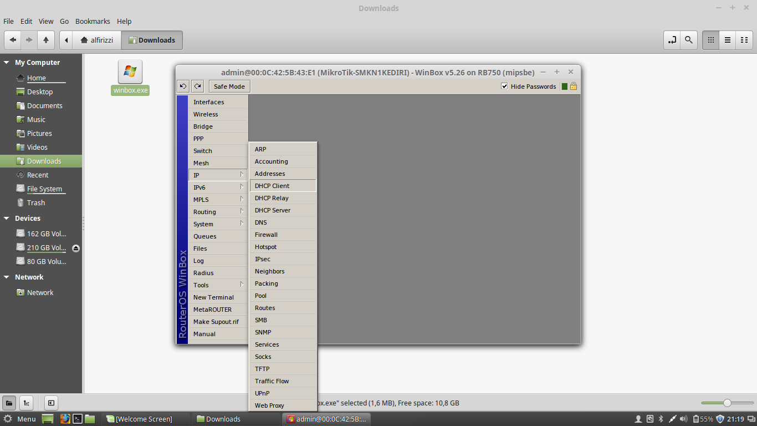Toggle WinBox Safe Mode

[229, 86]
